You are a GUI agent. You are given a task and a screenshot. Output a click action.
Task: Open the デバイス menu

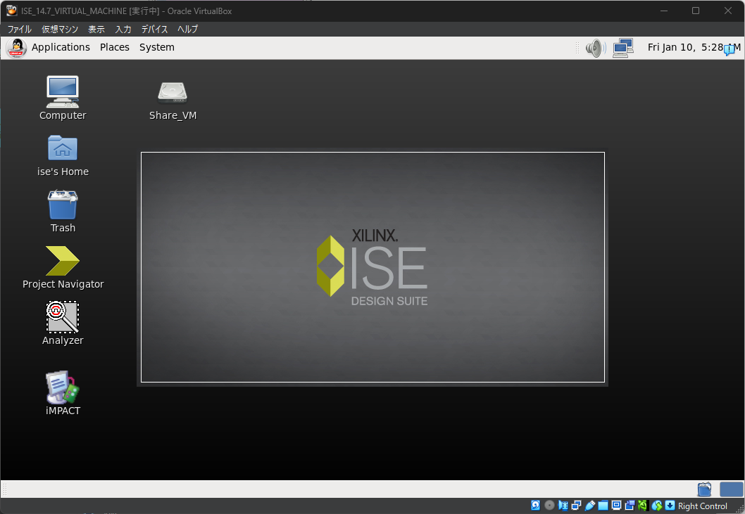pyautogui.click(x=154, y=30)
